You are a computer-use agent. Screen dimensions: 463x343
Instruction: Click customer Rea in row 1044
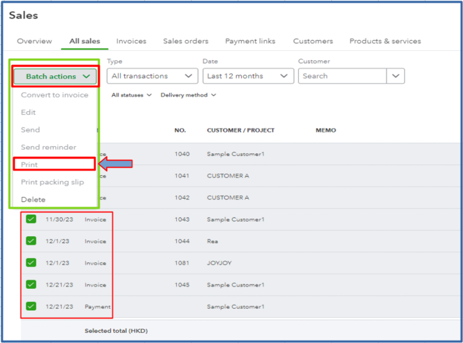tap(212, 241)
